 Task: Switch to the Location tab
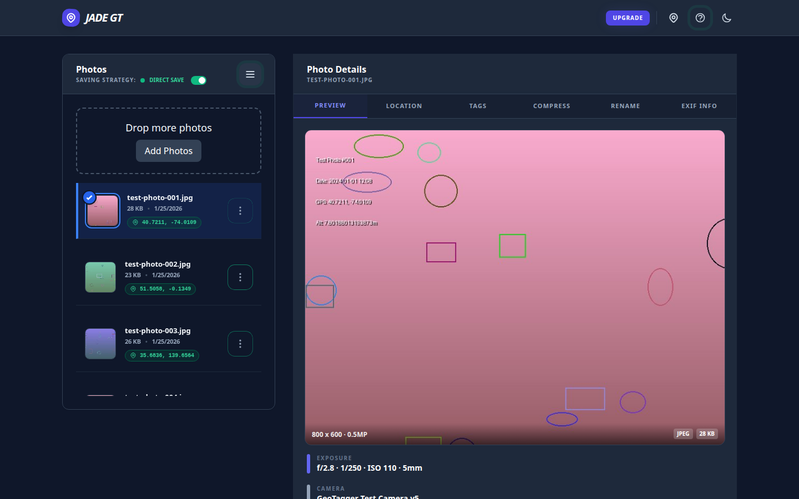pos(404,106)
